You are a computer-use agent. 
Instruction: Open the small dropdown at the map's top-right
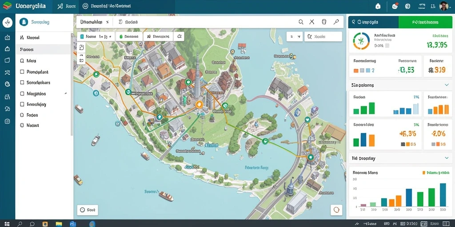point(295,37)
